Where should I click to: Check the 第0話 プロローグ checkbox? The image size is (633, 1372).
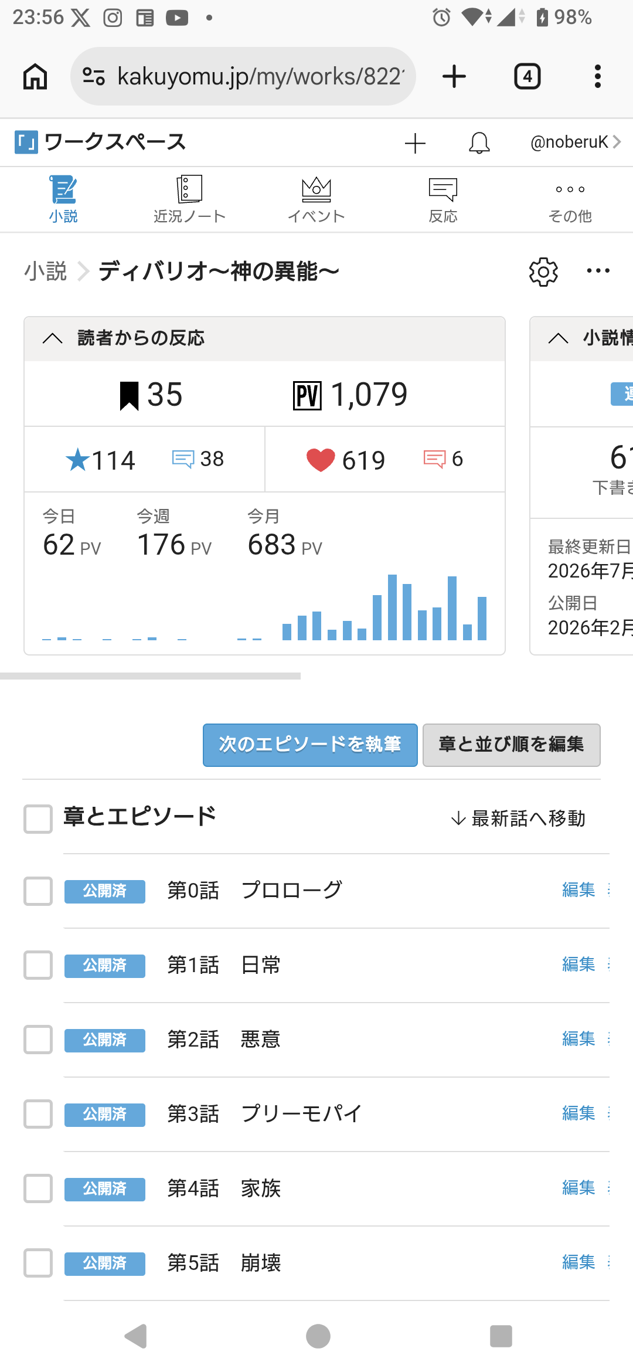(x=38, y=891)
